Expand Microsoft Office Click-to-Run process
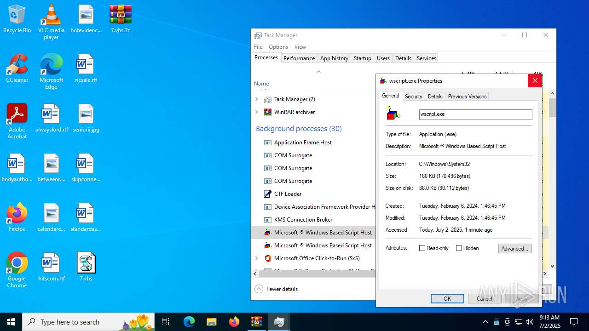 [x=256, y=258]
